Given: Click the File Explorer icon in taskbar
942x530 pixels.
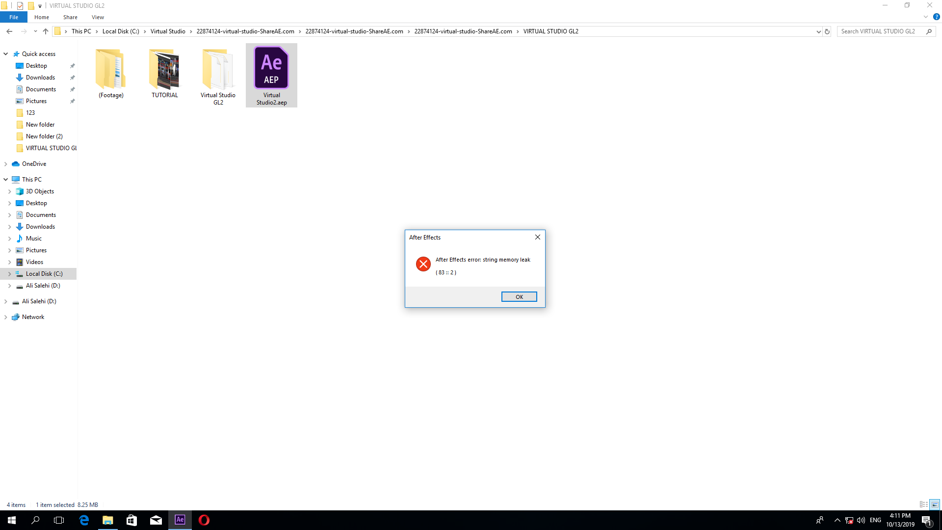Looking at the screenshot, I should click(x=108, y=520).
